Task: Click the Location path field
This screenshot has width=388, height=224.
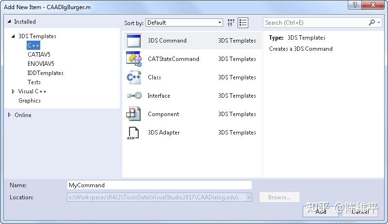Action: 160,197
